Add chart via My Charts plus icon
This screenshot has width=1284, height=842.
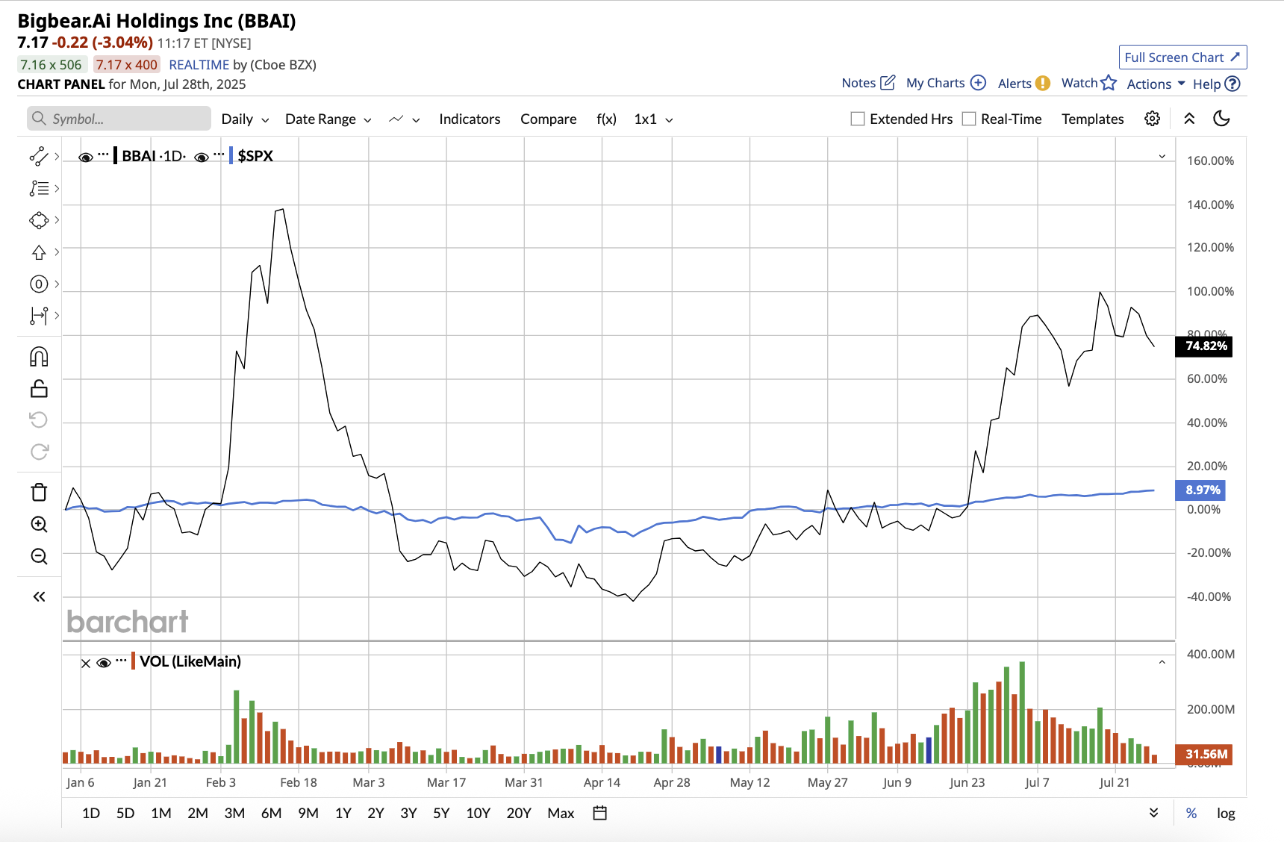(x=978, y=82)
